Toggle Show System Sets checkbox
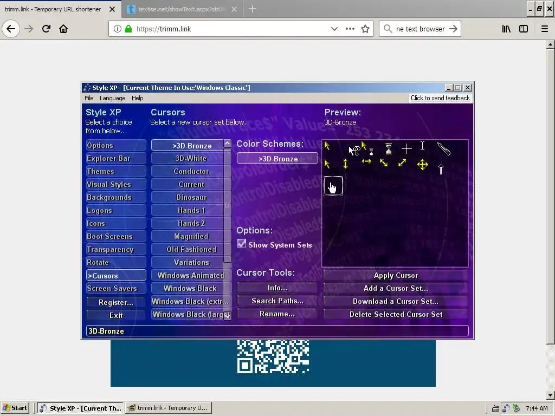 [242, 243]
